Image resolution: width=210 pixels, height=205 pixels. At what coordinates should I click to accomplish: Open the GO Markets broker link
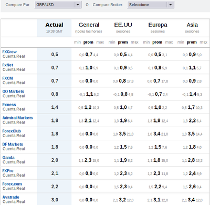(x=13, y=91)
